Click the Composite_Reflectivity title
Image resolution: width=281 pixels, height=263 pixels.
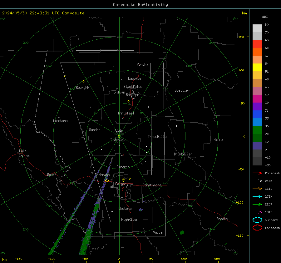pos(140,5)
